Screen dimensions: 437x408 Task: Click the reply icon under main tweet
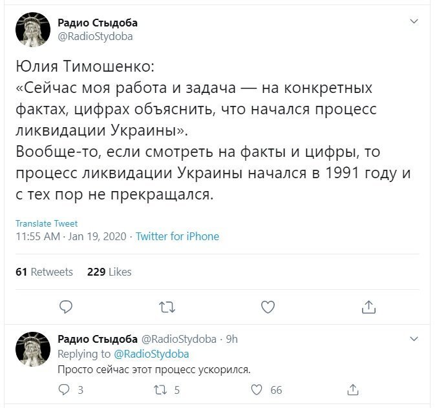(66, 307)
